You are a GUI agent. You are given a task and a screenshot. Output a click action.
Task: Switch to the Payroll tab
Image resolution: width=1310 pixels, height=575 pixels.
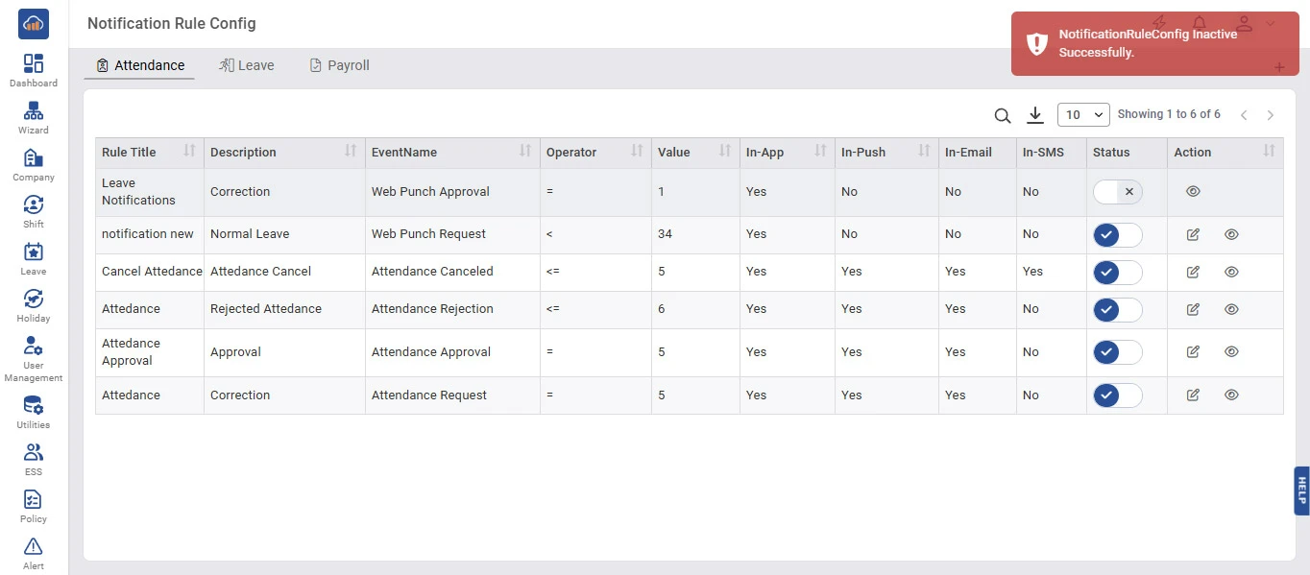tap(339, 65)
